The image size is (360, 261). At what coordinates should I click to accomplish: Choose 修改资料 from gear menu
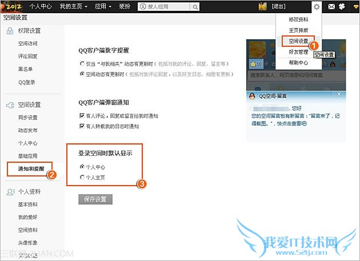click(298, 19)
